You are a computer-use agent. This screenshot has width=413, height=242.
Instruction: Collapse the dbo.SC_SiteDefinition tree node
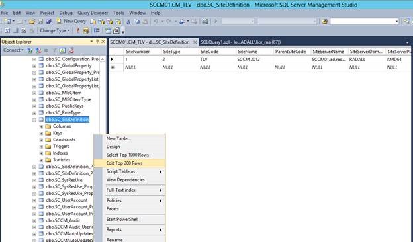[34, 120]
